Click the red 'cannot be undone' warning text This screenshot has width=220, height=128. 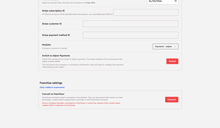point(81,104)
